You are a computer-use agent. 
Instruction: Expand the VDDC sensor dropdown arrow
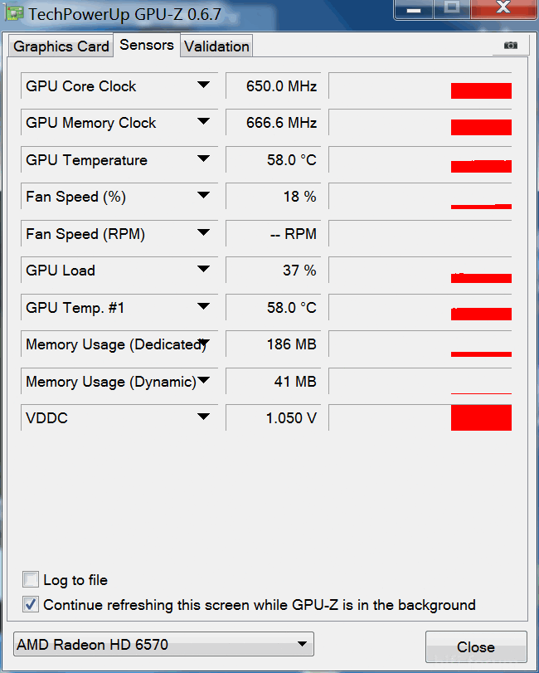coord(203,417)
